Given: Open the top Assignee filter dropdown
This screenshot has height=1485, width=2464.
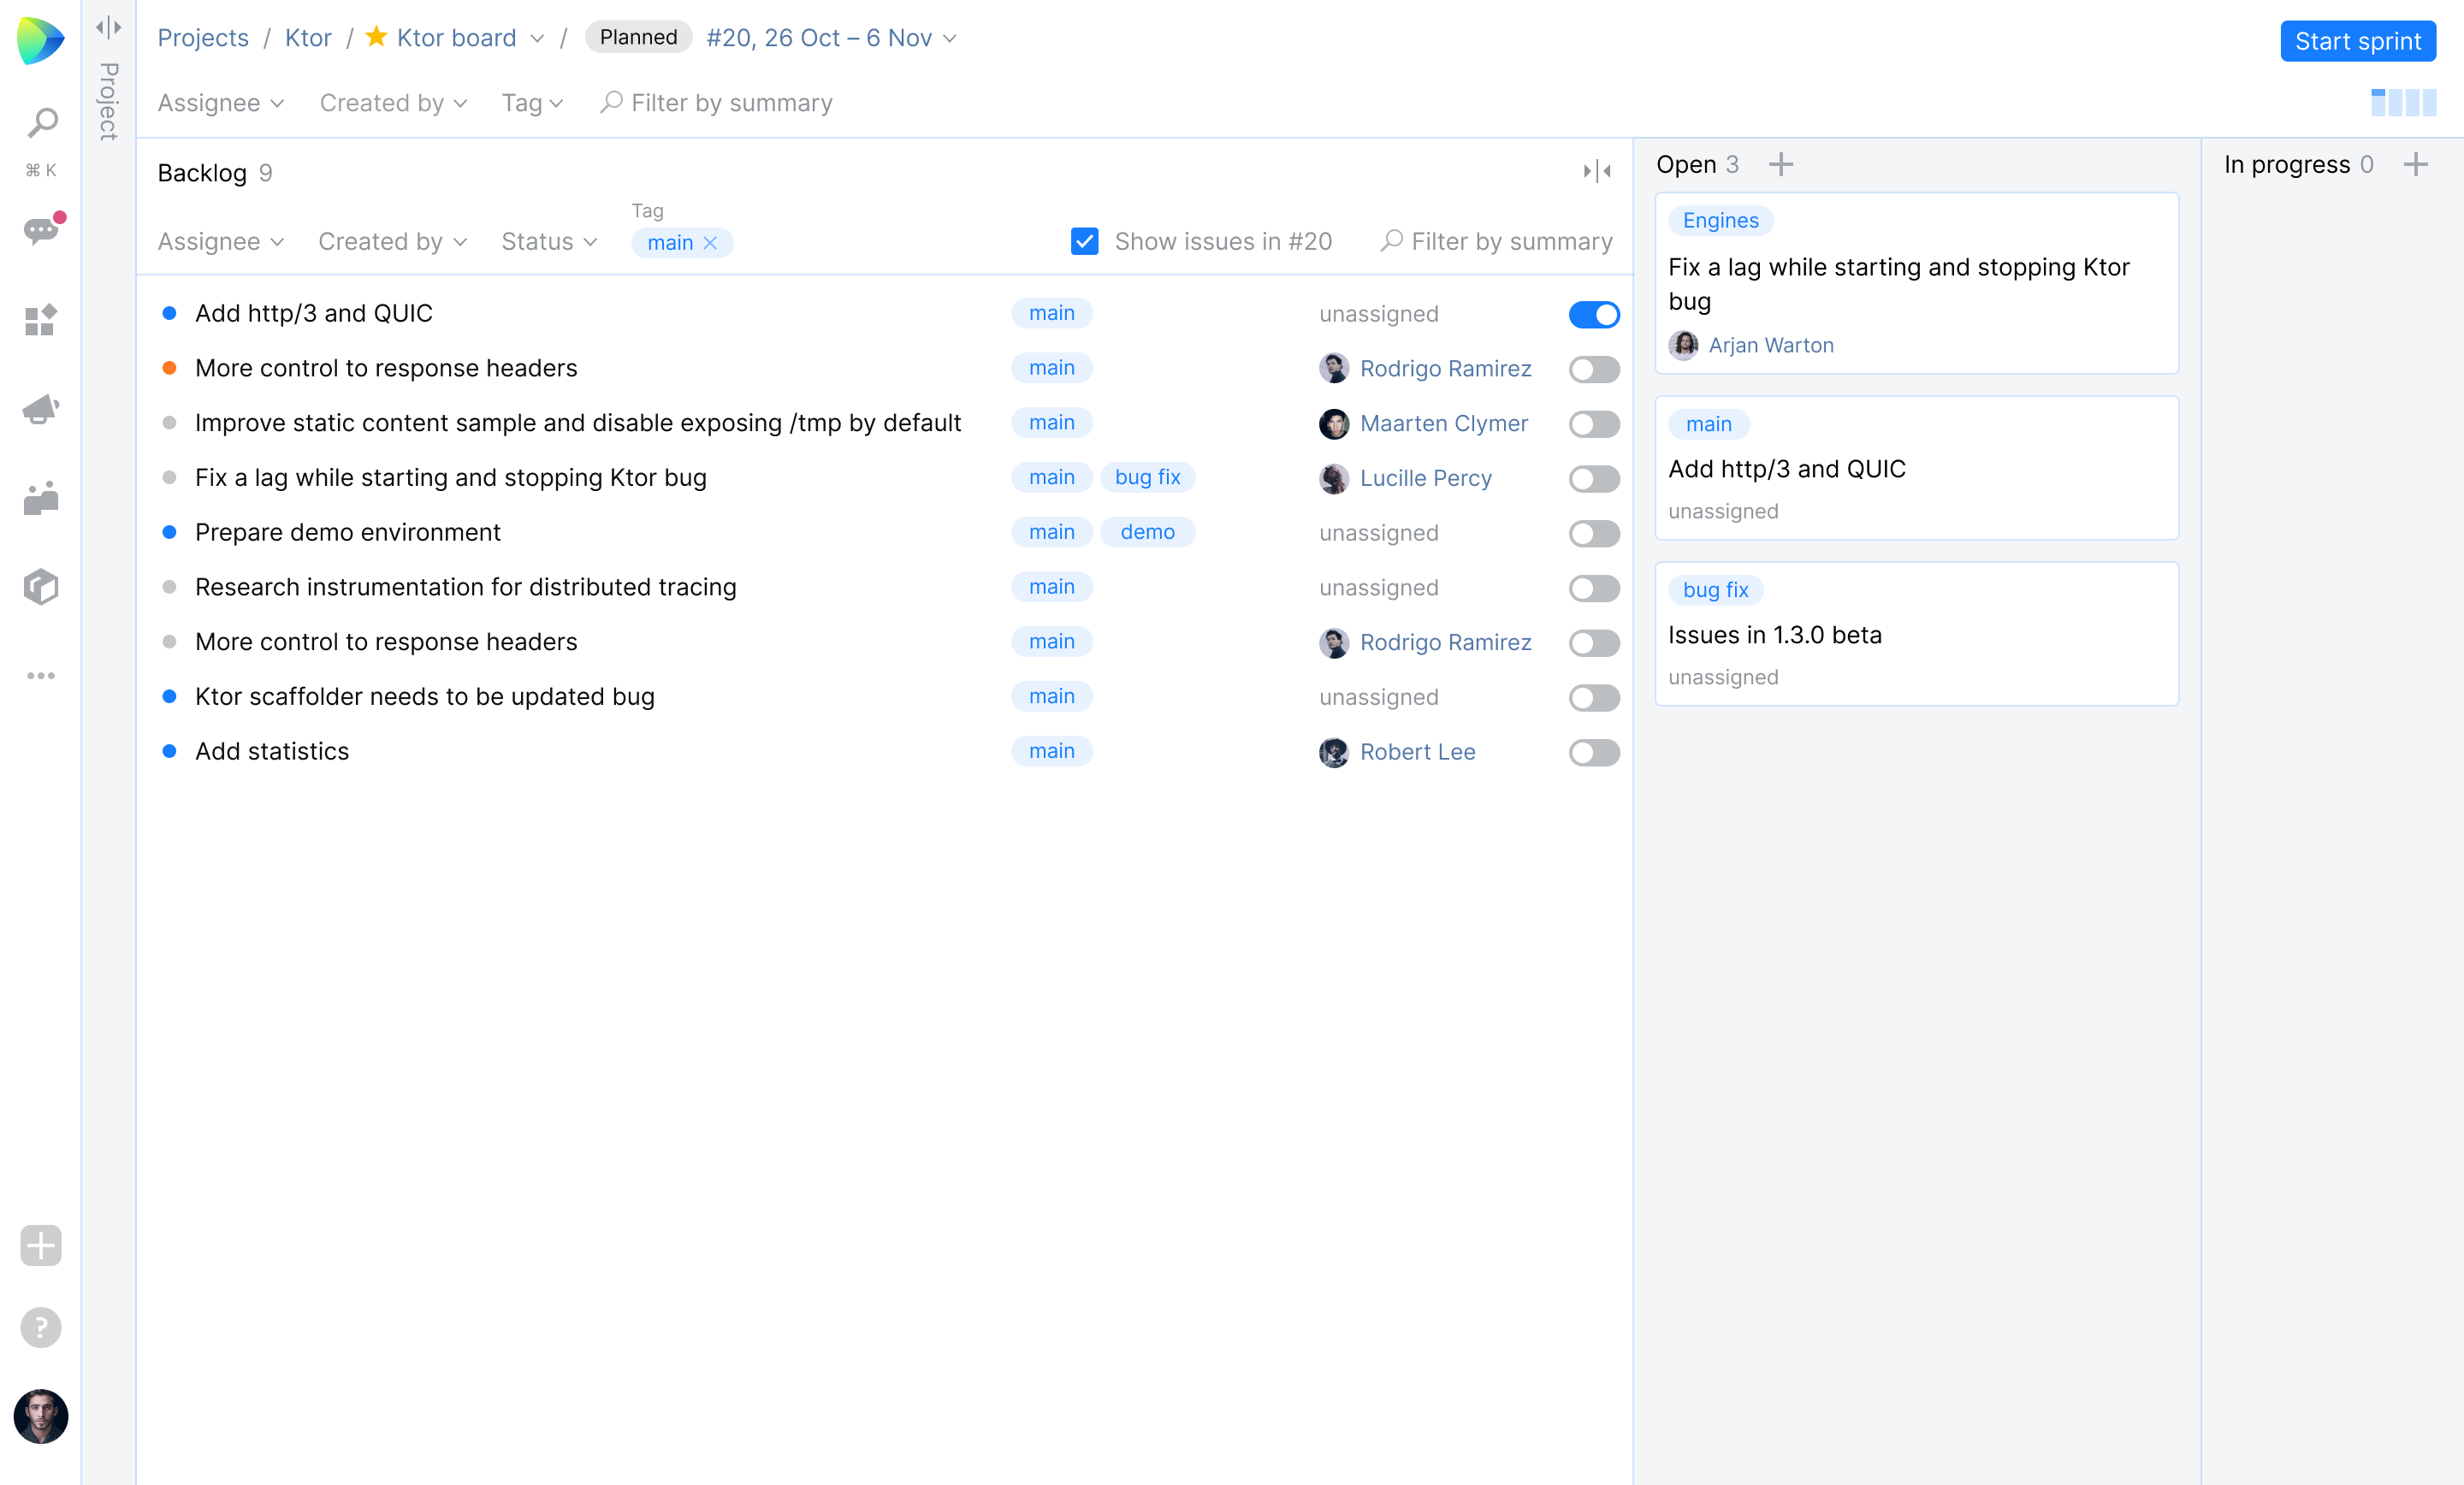Looking at the screenshot, I should (x=221, y=103).
